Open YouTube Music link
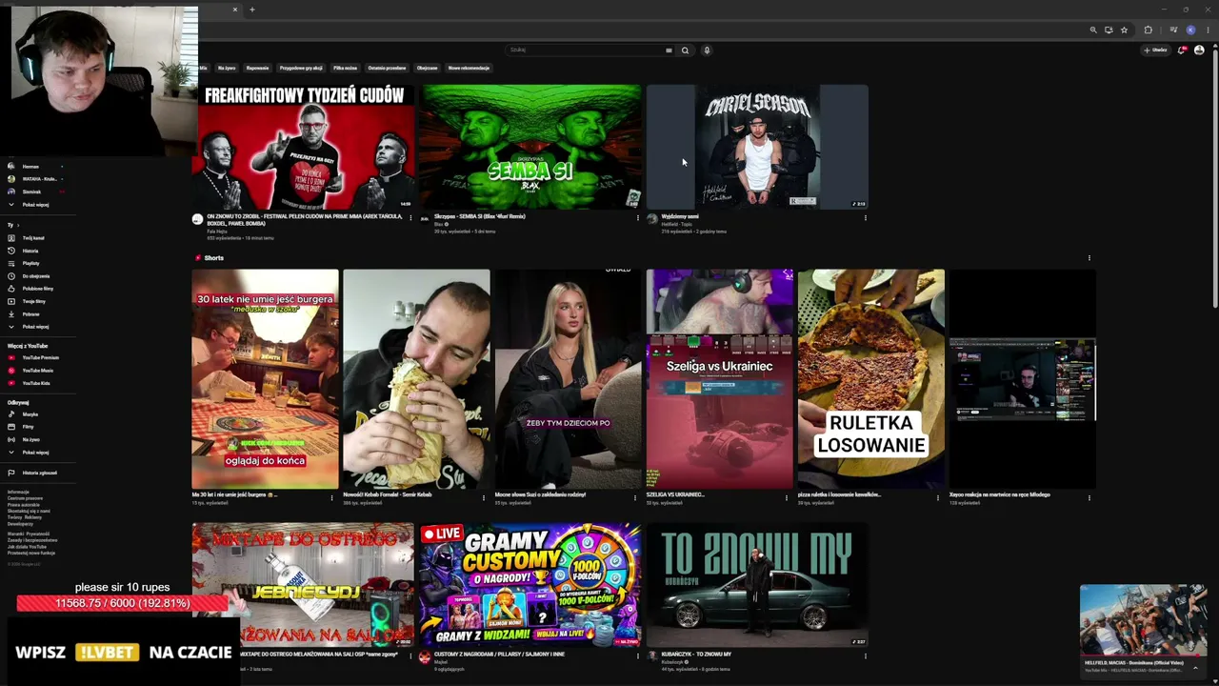1219x686 pixels. coord(38,371)
